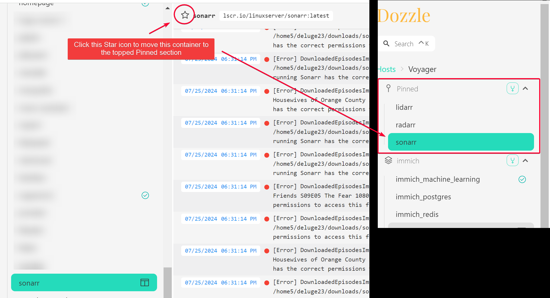
Task: Select the radarr item in Pinned section
Action: click(x=405, y=125)
